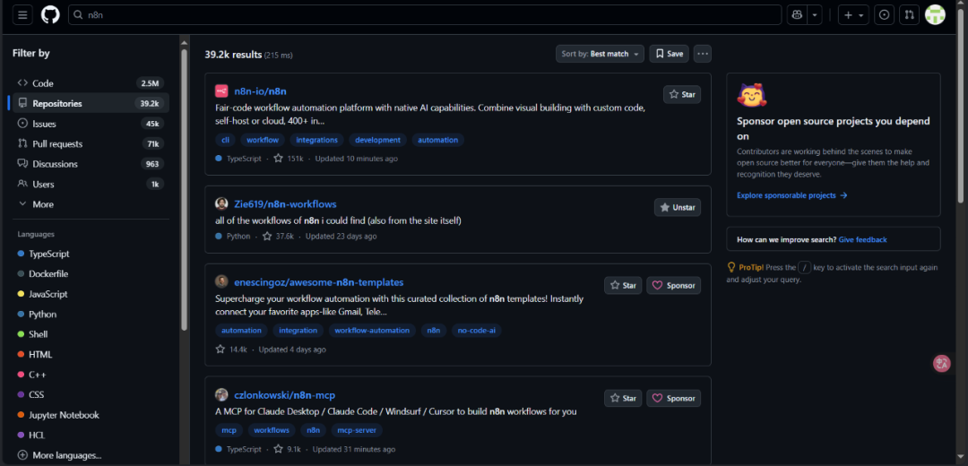Image resolution: width=968 pixels, height=466 pixels.
Task: Click Zie619 user avatar
Action: [221, 203]
